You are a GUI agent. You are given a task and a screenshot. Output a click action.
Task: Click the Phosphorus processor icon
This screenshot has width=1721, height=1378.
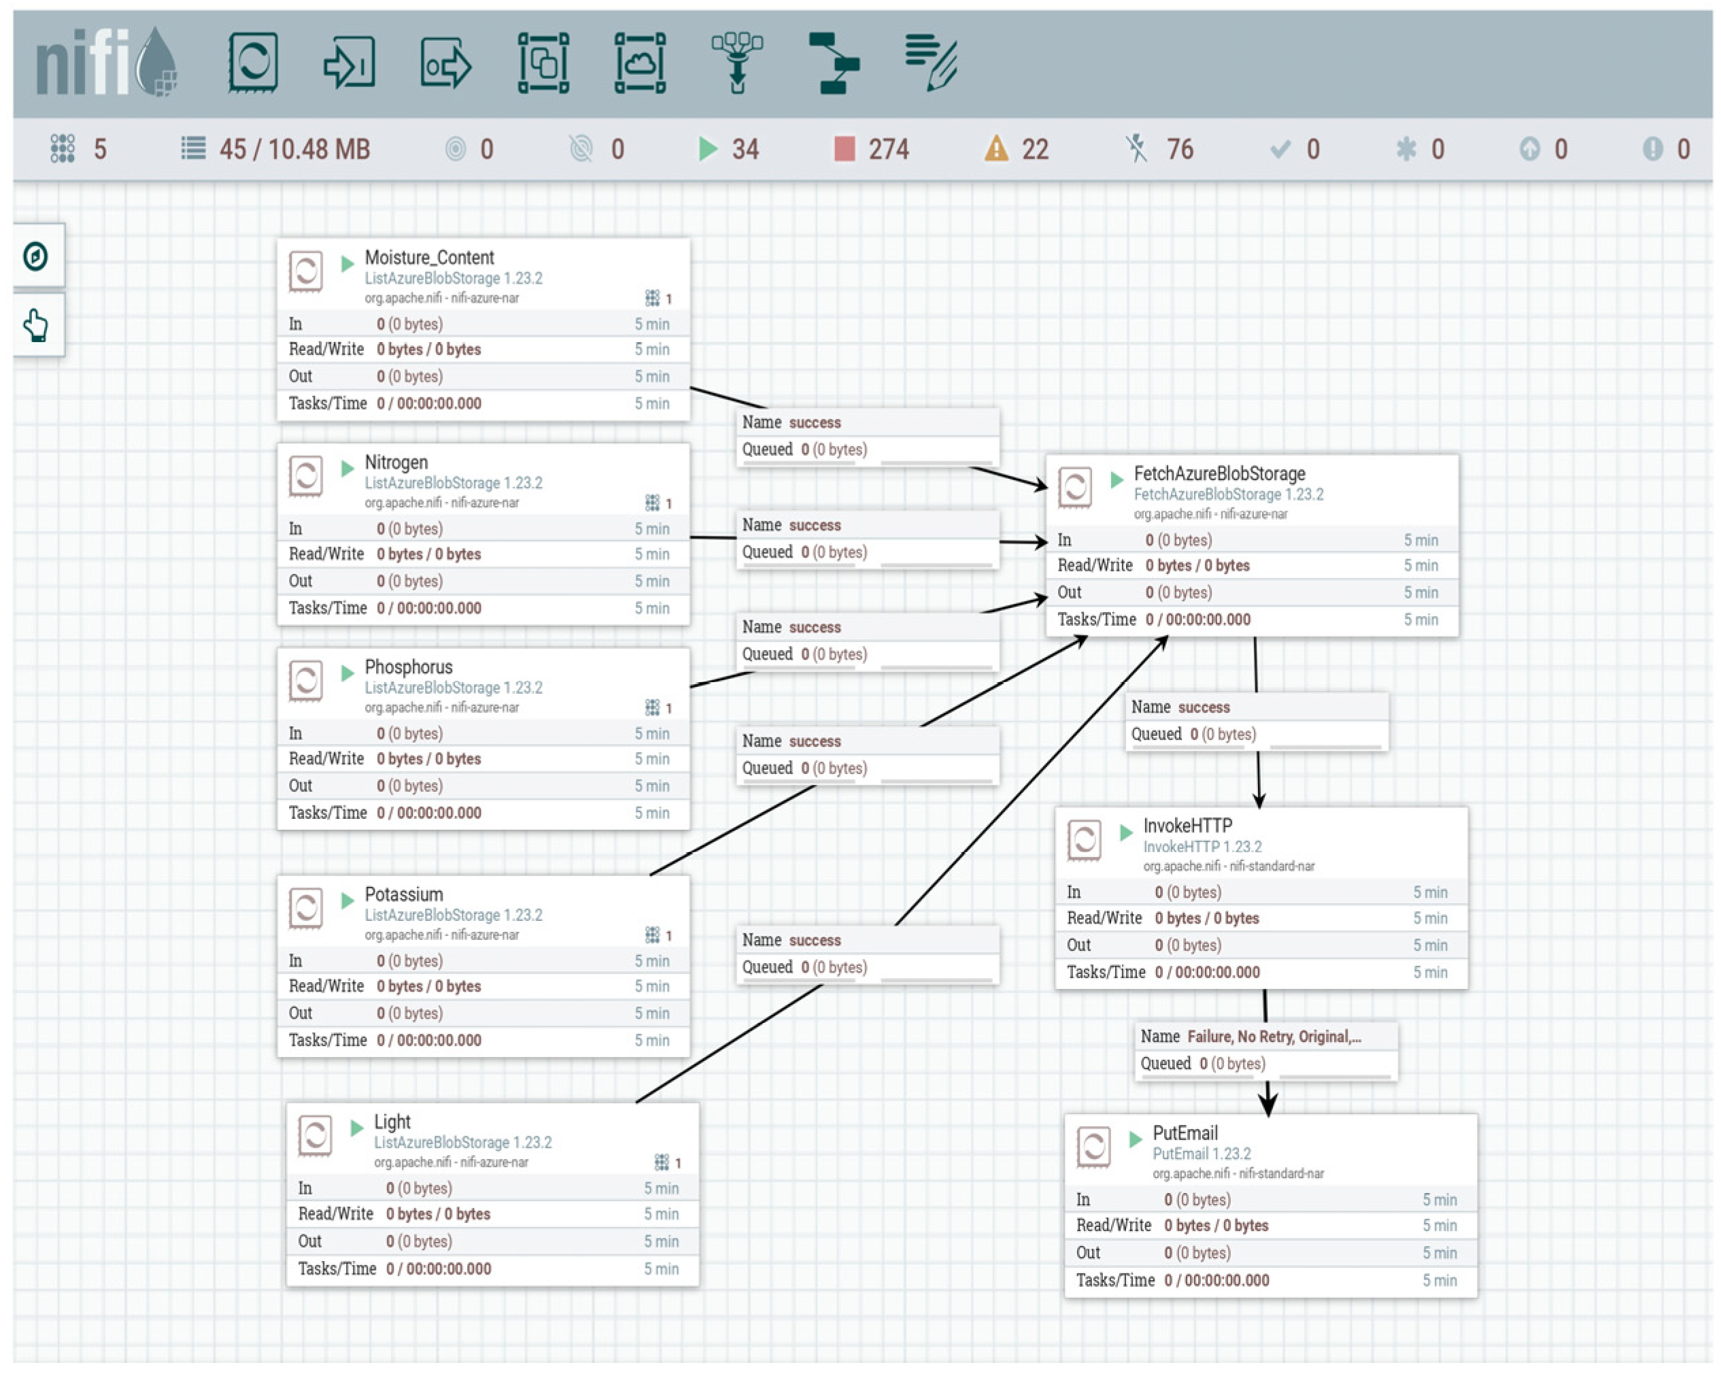coord(305,680)
